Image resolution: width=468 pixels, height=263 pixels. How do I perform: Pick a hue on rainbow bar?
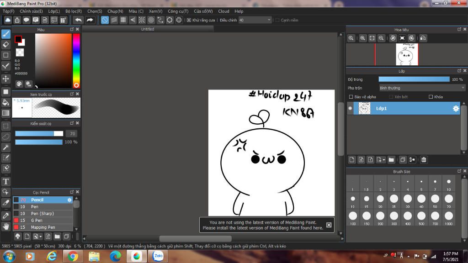tap(76, 61)
